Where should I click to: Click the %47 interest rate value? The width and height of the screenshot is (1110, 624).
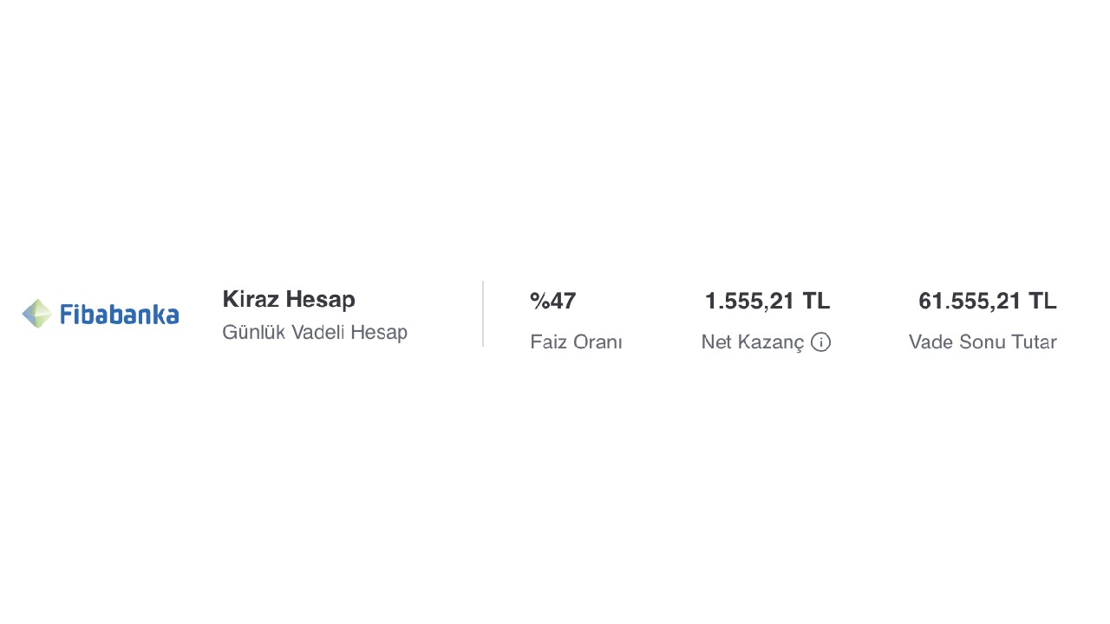point(553,302)
